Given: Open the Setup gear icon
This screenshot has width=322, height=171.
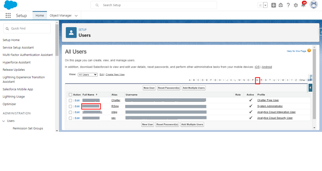Looking at the screenshot, I should click(296, 5).
